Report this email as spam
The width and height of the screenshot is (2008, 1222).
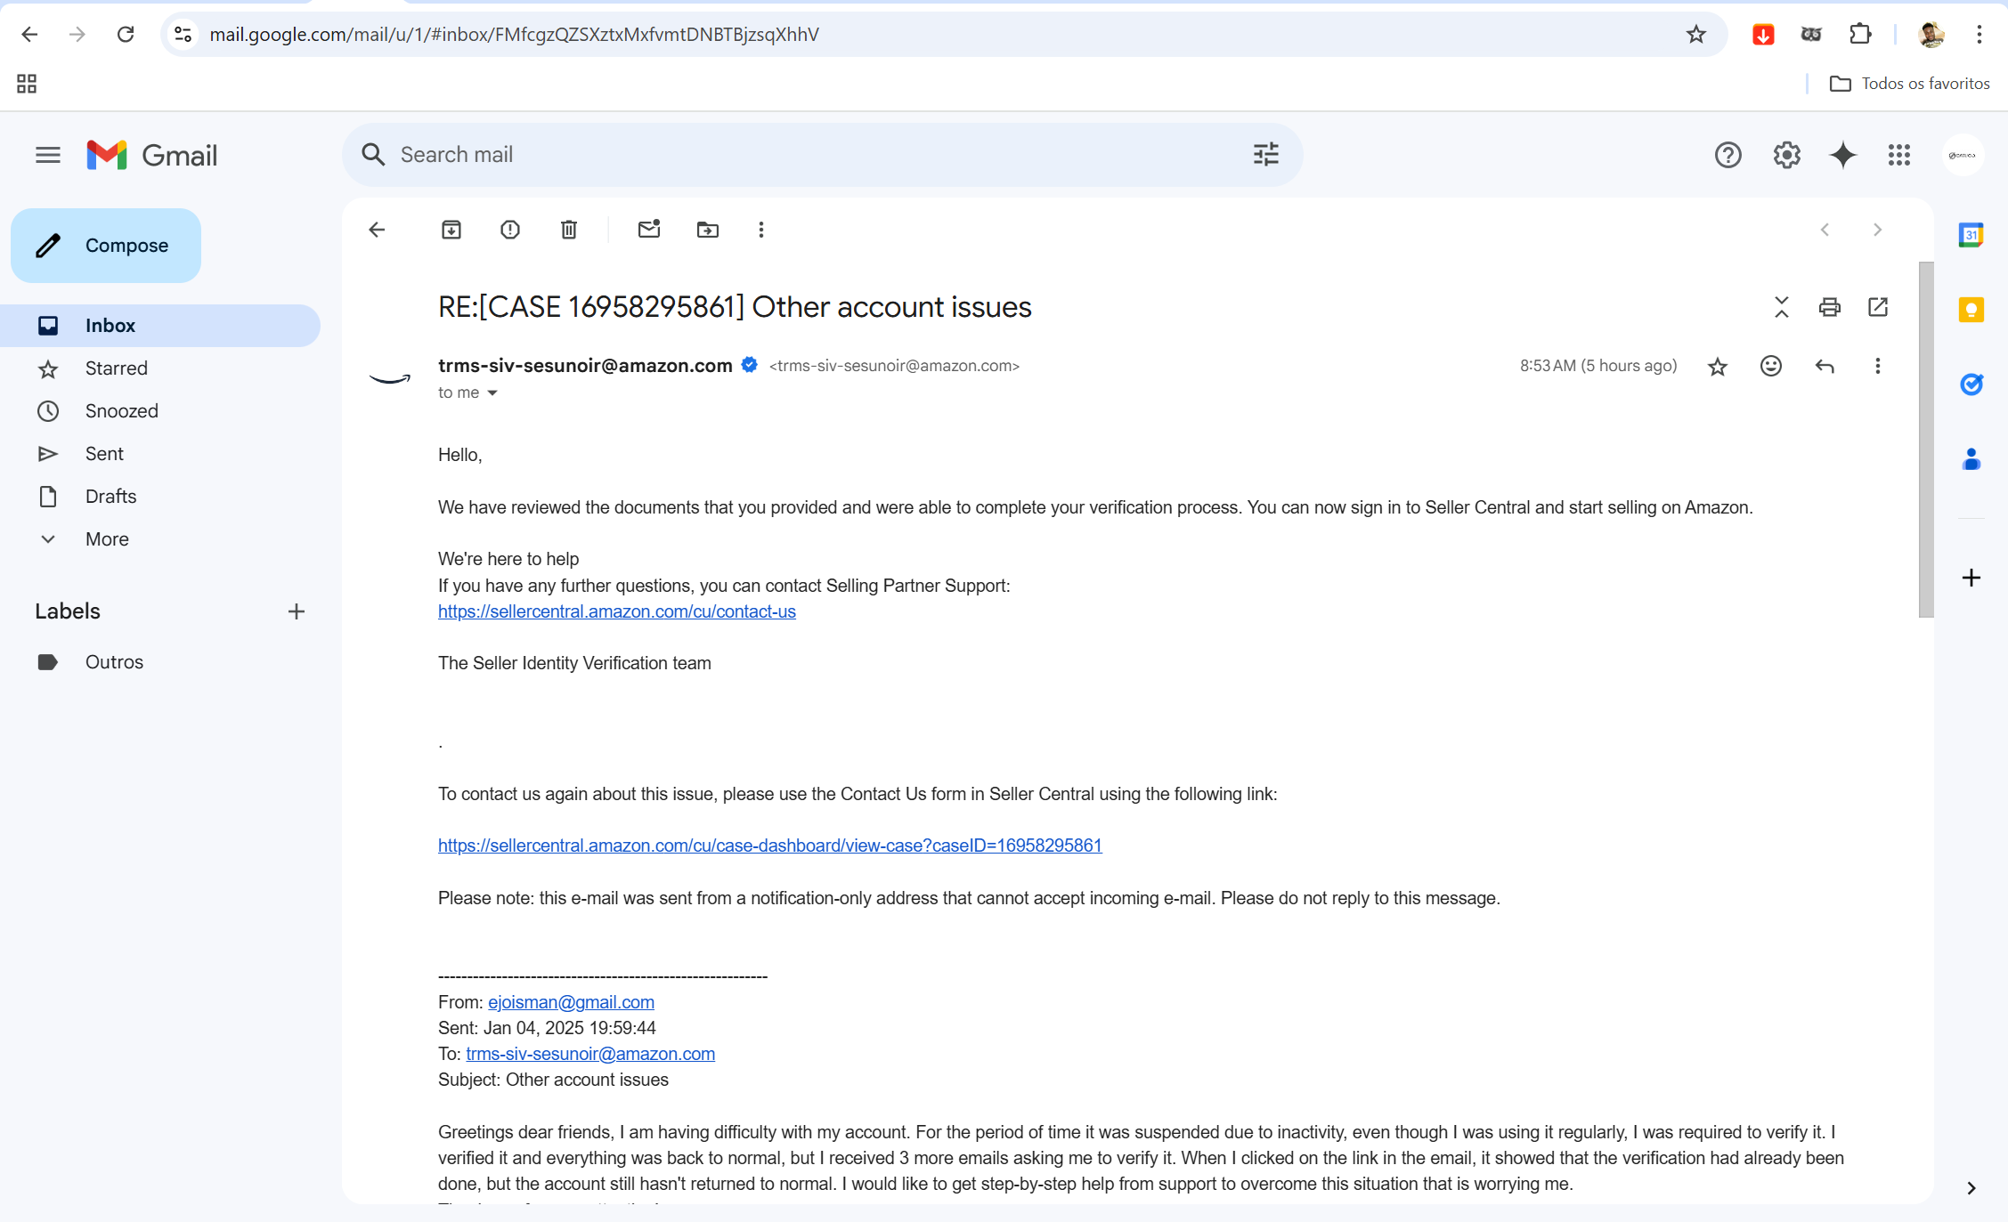point(510,230)
